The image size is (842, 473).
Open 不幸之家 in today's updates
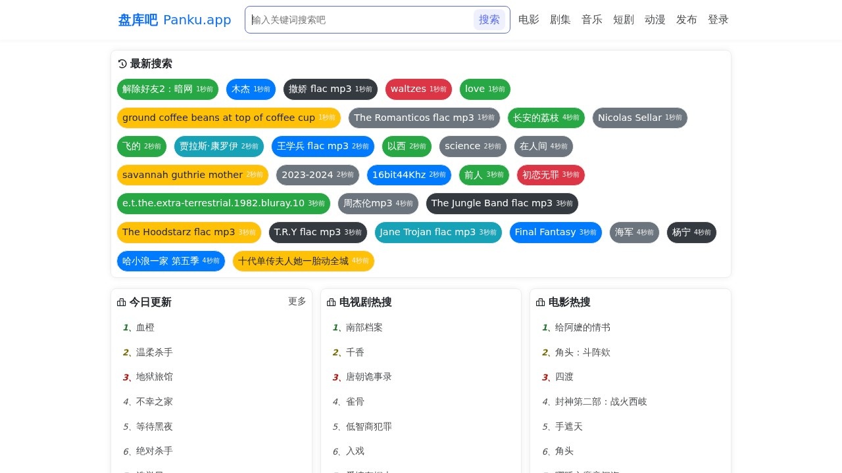(155, 401)
